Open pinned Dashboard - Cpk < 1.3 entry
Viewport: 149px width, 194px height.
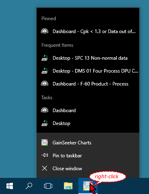coord(88,31)
